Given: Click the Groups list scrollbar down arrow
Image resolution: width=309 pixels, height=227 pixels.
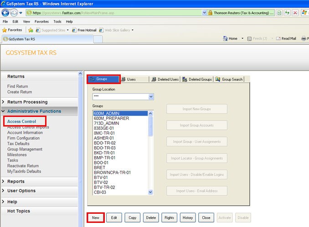Looking at the screenshot, I should pos(151,193).
